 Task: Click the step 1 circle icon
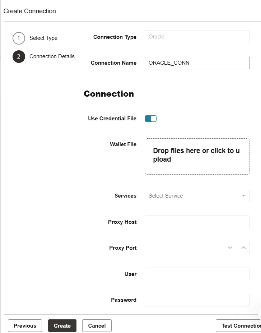click(19, 38)
